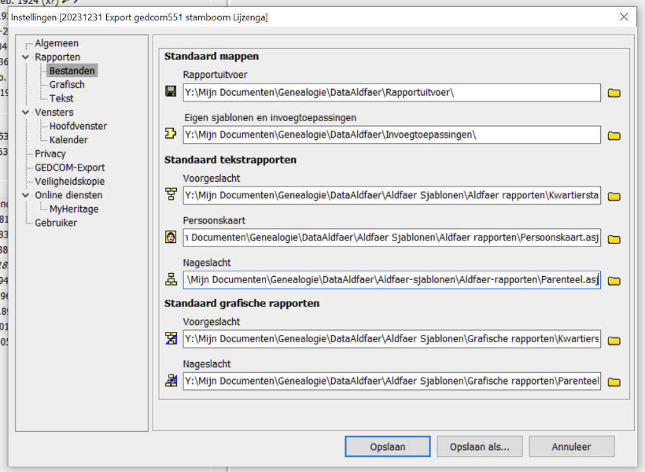Browse folder for Eigen sjablonen en invoegtoepassingen

click(614, 136)
